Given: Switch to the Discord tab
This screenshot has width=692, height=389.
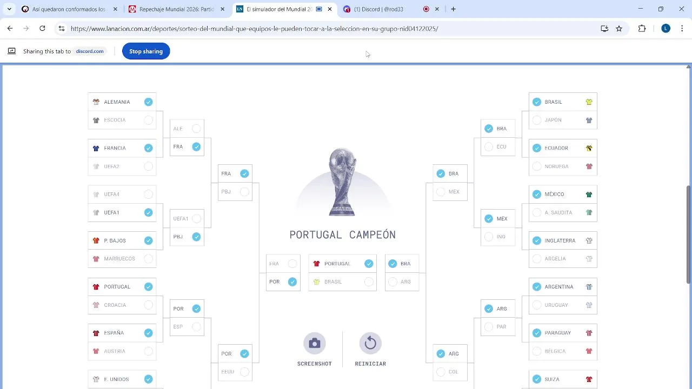Looking at the screenshot, I should point(378,9).
